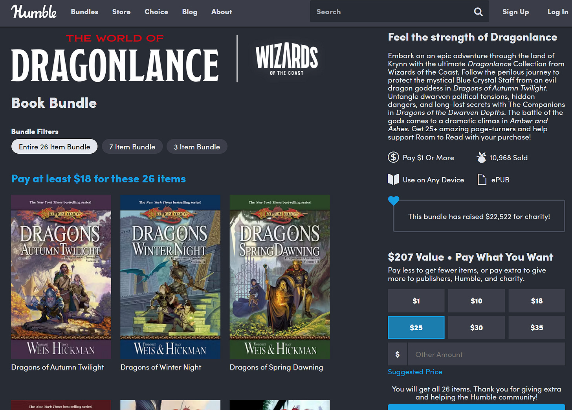Select the 3 Item Bundle filter
Image resolution: width=572 pixels, height=410 pixels.
coord(197,147)
